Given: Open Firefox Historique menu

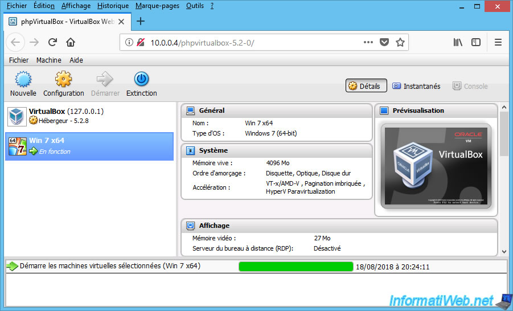Looking at the screenshot, I should point(113,6).
